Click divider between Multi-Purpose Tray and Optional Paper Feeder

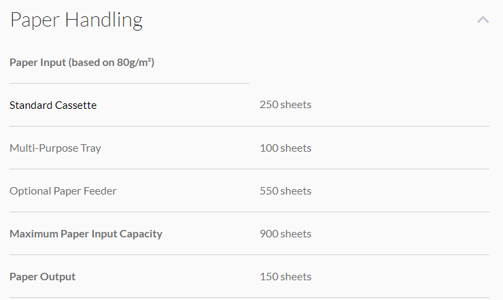click(249, 169)
